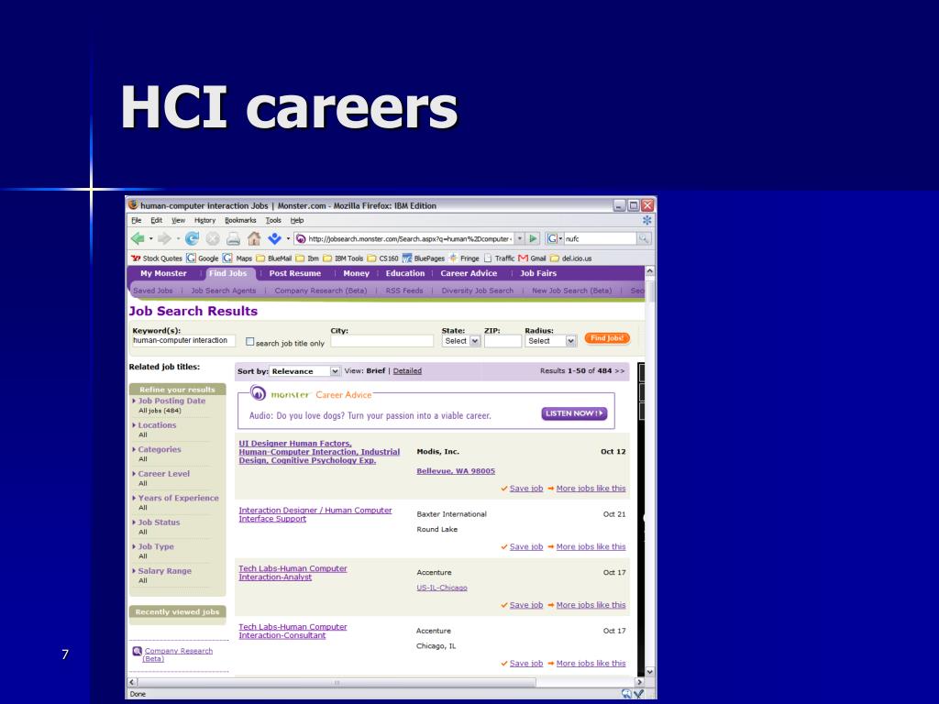The height and width of the screenshot is (704, 939).
Task: Open the File menu
Action: click(x=137, y=220)
